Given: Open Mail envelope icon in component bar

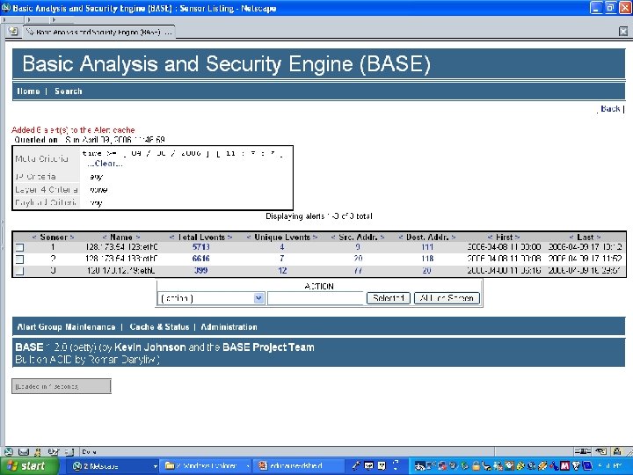Looking at the screenshot, I should click(24, 452).
